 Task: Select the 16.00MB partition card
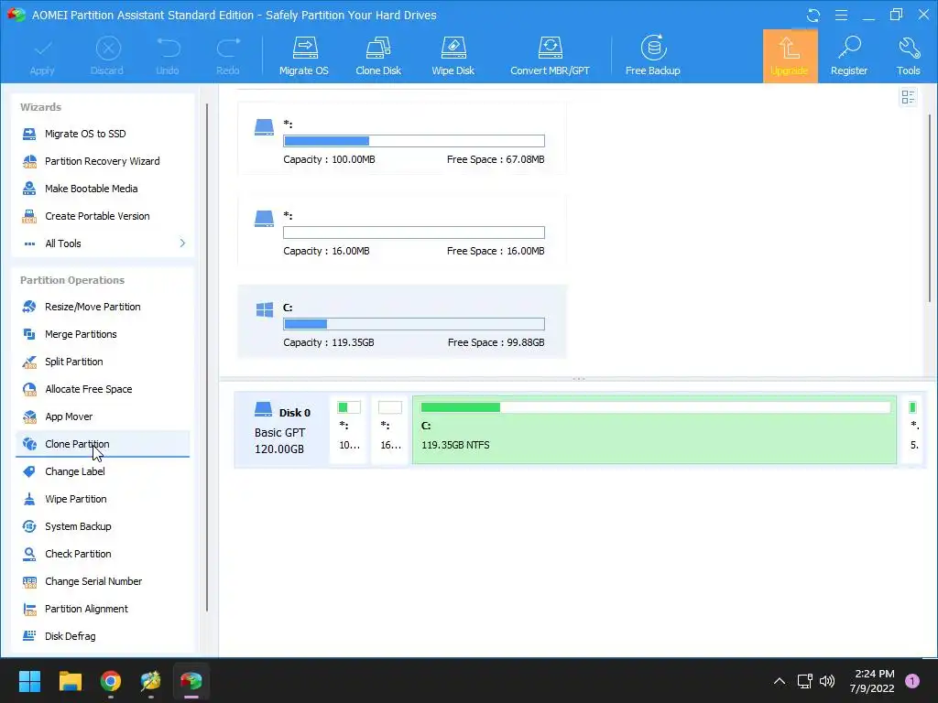pyautogui.click(x=402, y=230)
